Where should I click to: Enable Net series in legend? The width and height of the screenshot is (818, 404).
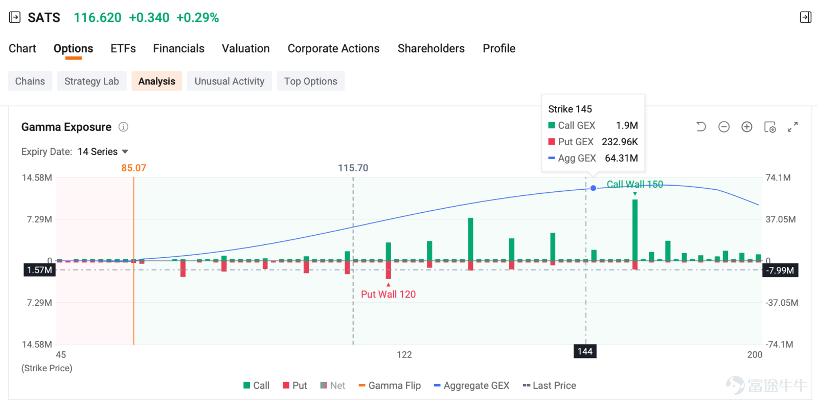pos(333,386)
